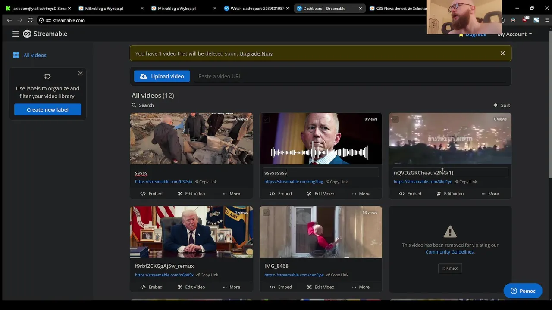Embed the sssssssss video
552x310 pixels.
[x=281, y=194]
